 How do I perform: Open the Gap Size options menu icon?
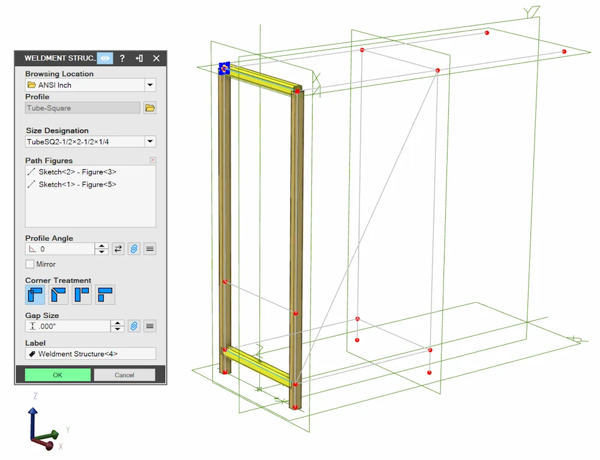coord(150,326)
